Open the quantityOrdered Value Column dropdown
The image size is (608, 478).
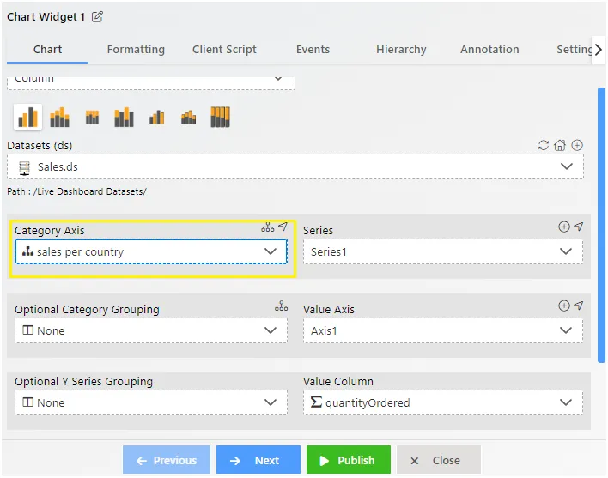[x=443, y=402]
